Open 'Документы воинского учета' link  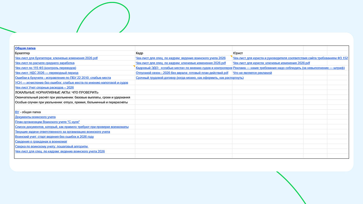pyautogui.click(x=35, y=117)
